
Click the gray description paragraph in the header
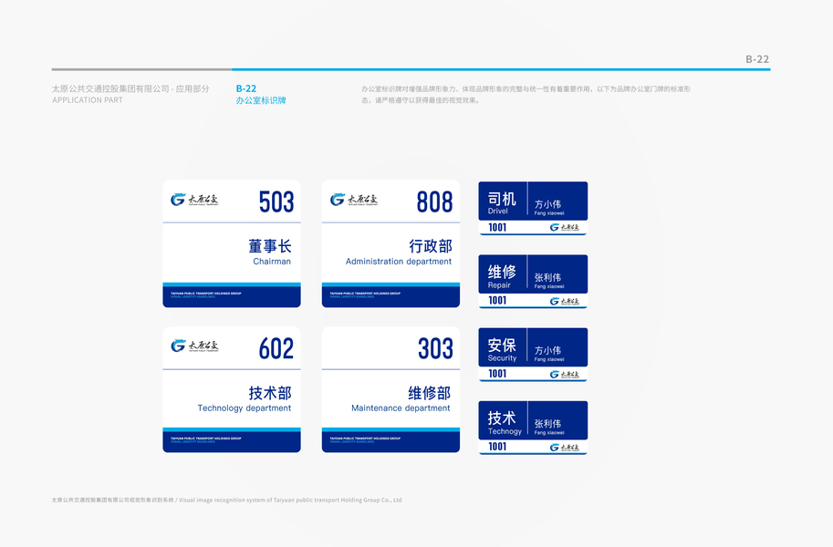pos(526,95)
